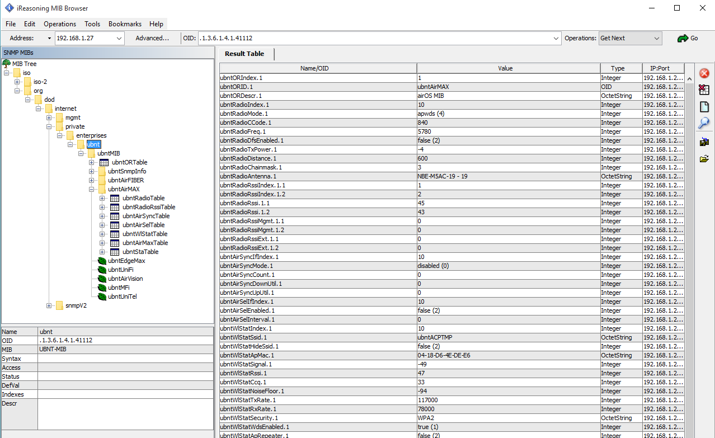The height and width of the screenshot is (438, 715).
Task: Click the magnifying glass find icon
Action: (x=704, y=123)
